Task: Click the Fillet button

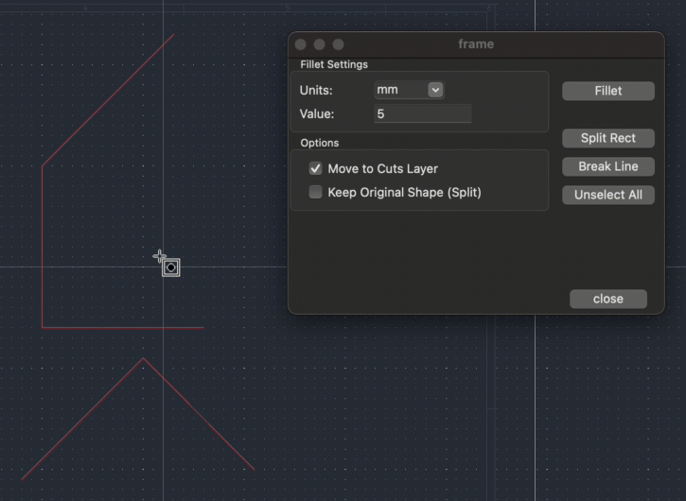Action: [x=608, y=91]
